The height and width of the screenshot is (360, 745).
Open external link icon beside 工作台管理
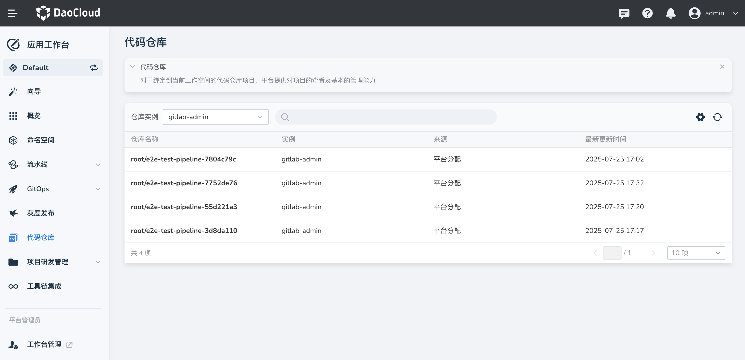point(69,344)
